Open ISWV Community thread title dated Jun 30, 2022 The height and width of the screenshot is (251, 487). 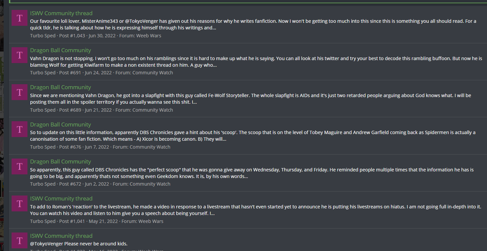61,13
